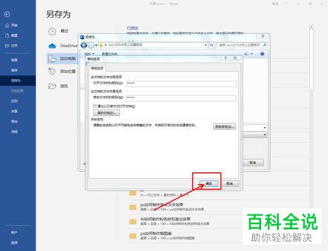This screenshot has height=251, width=328.
Task: Choose 保存 in the backstage sidebar
Action: (x=14, y=70)
